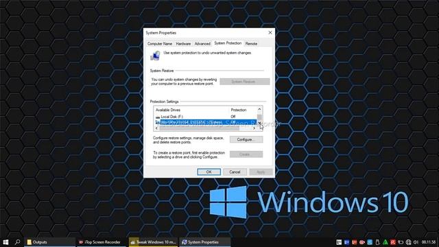This screenshot has width=439, height=247.
Task: Click the drive list scroll left arrow
Action: tap(156, 128)
